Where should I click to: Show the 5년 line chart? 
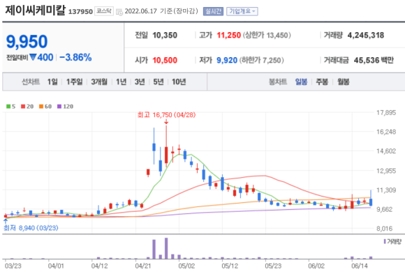pos(159,82)
